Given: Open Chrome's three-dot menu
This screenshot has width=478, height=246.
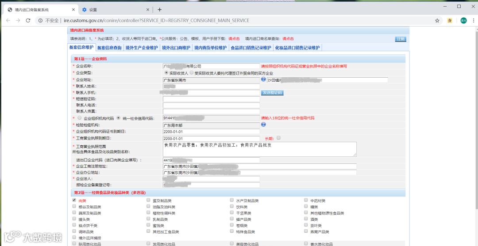Looking at the screenshot, I should [474, 20].
